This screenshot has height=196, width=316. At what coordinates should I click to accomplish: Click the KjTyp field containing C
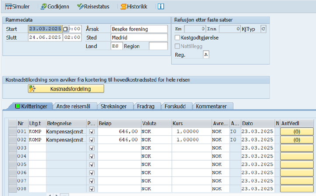click(x=263, y=29)
